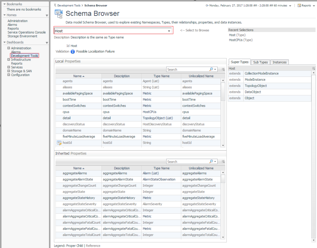The height and width of the screenshot is (248, 317).
Task: Click Local Properties search magnifier icon
Action: point(212,69)
